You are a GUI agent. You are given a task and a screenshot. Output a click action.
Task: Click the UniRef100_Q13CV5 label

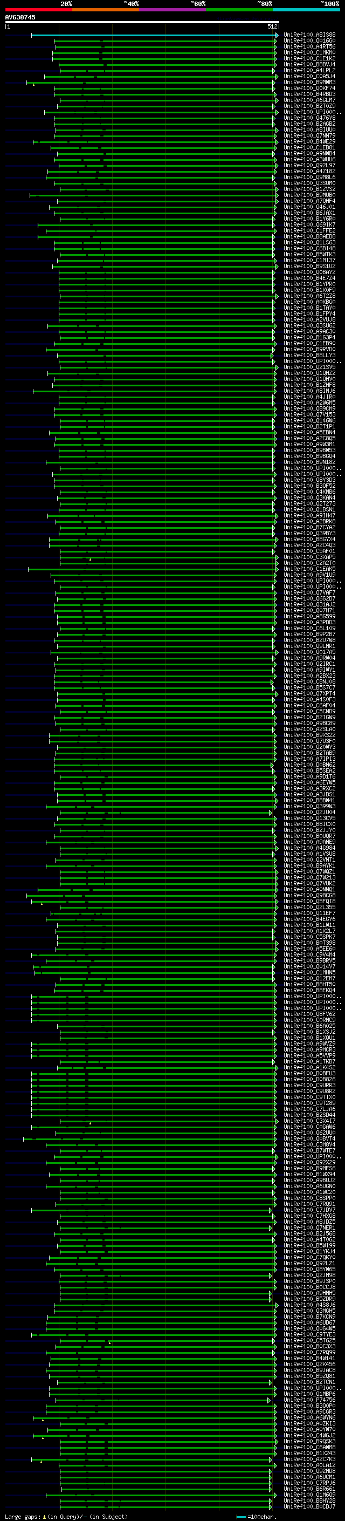(309, 819)
